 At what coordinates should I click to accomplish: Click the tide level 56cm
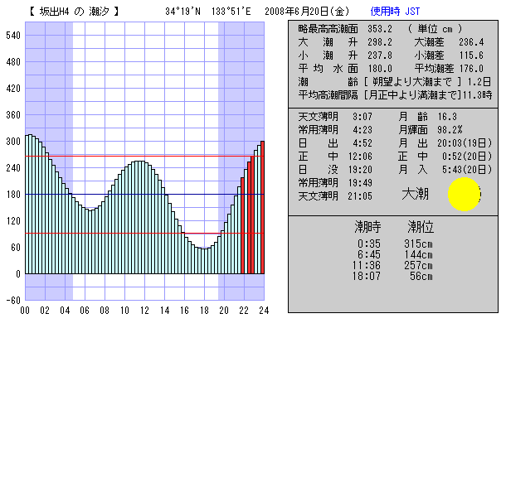[421, 276]
